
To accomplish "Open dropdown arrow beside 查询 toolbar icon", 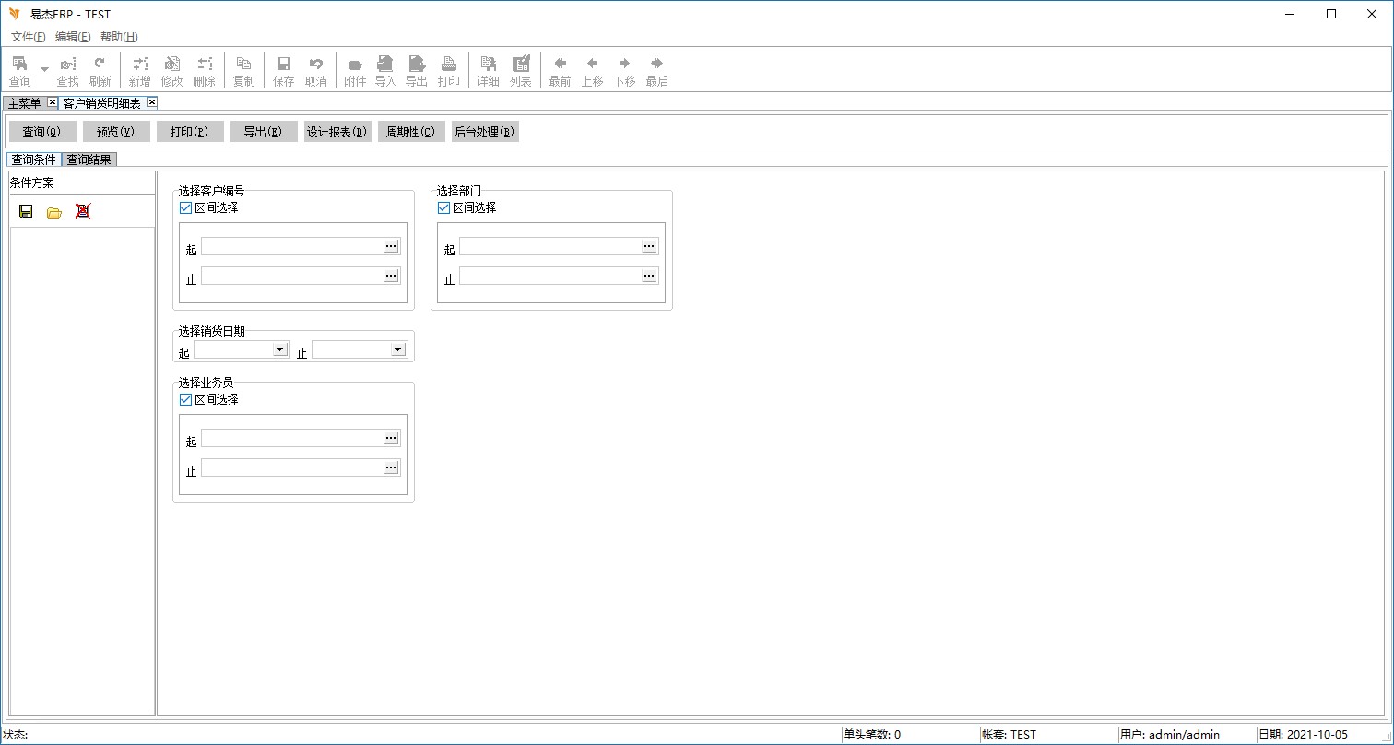I will pos(44,68).
